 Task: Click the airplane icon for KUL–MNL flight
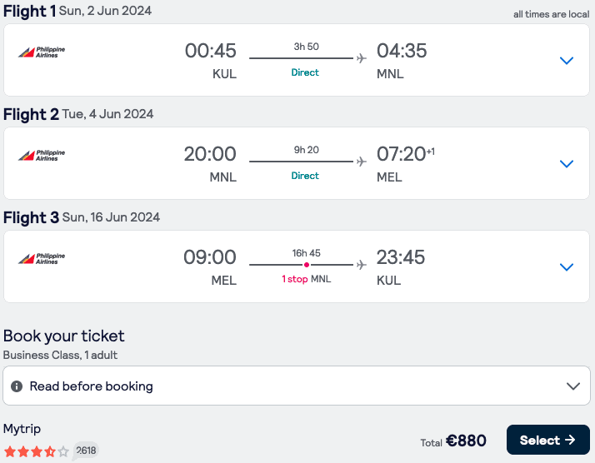(362, 58)
